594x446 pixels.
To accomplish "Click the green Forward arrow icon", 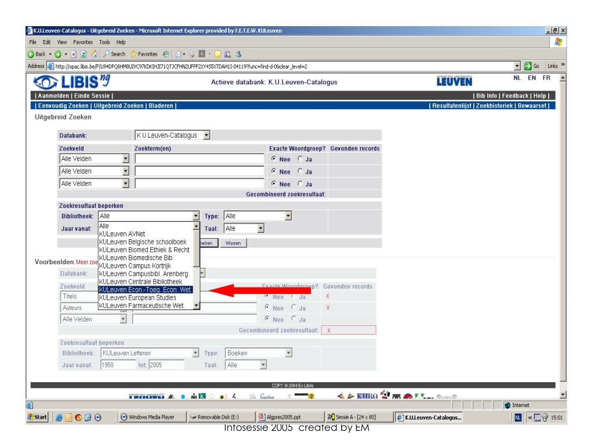I will (x=58, y=54).
